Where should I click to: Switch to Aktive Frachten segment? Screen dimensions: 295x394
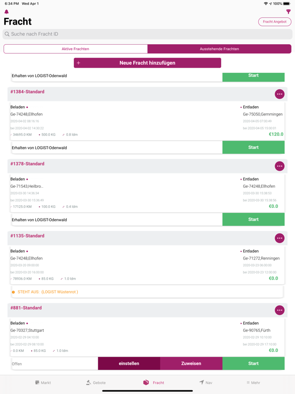[75, 49]
